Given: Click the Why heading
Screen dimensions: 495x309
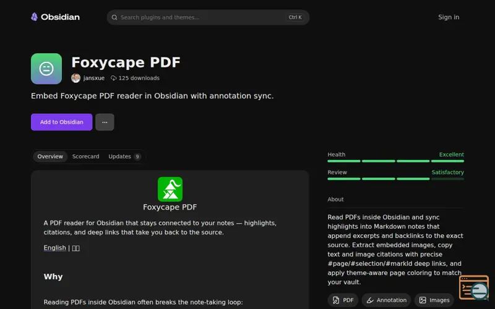Looking at the screenshot, I should click(53, 276).
